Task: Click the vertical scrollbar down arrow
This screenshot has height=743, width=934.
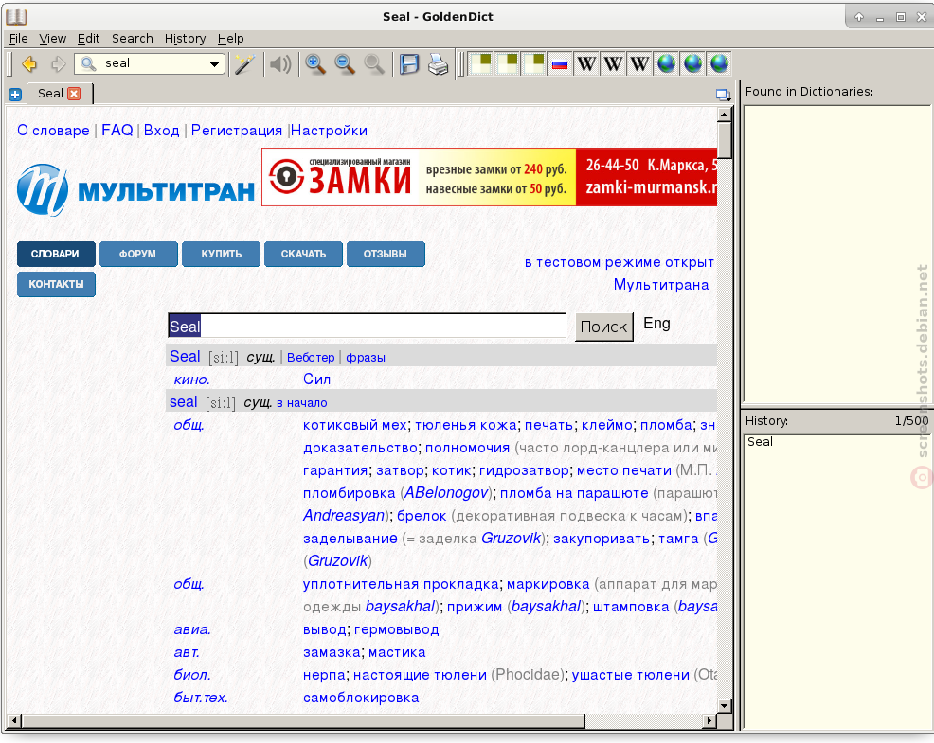Action: tap(725, 705)
